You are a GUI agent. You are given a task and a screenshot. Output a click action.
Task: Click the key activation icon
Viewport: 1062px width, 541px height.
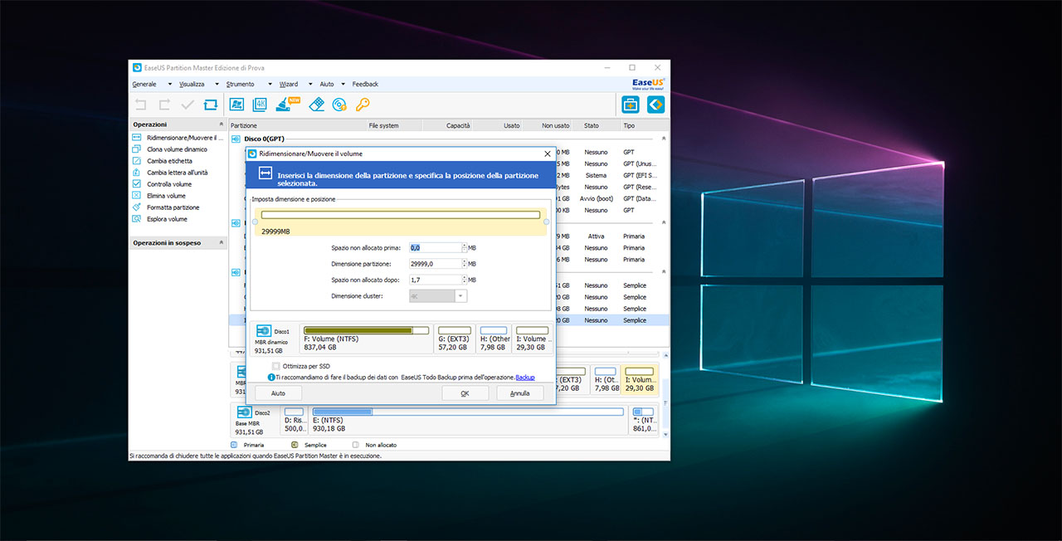(x=363, y=105)
